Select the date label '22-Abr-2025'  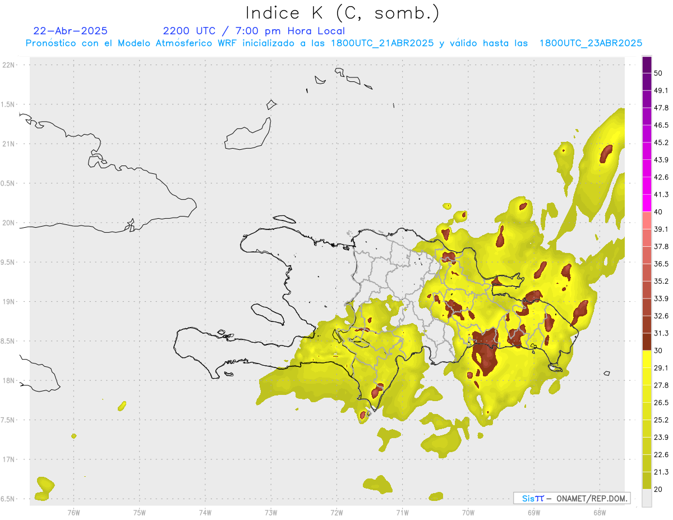point(71,31)
